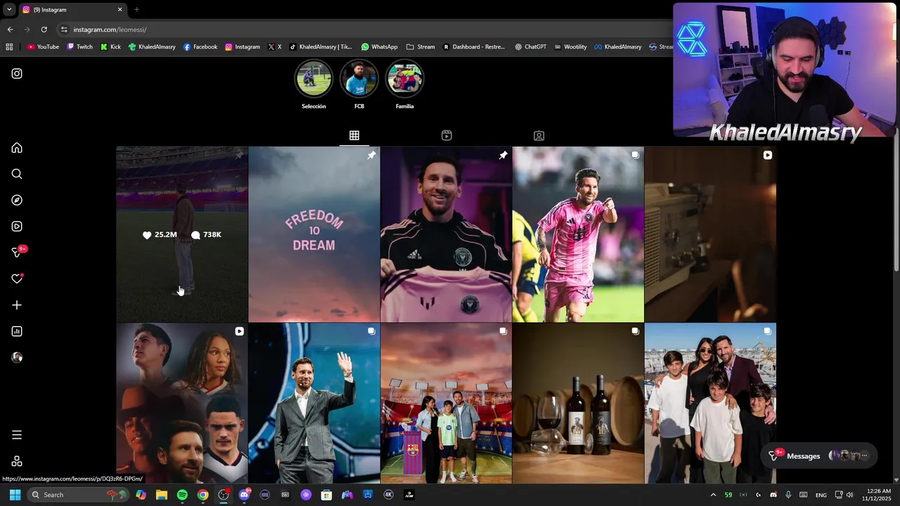Open the browser apps grid shortcut

point(9,47)
